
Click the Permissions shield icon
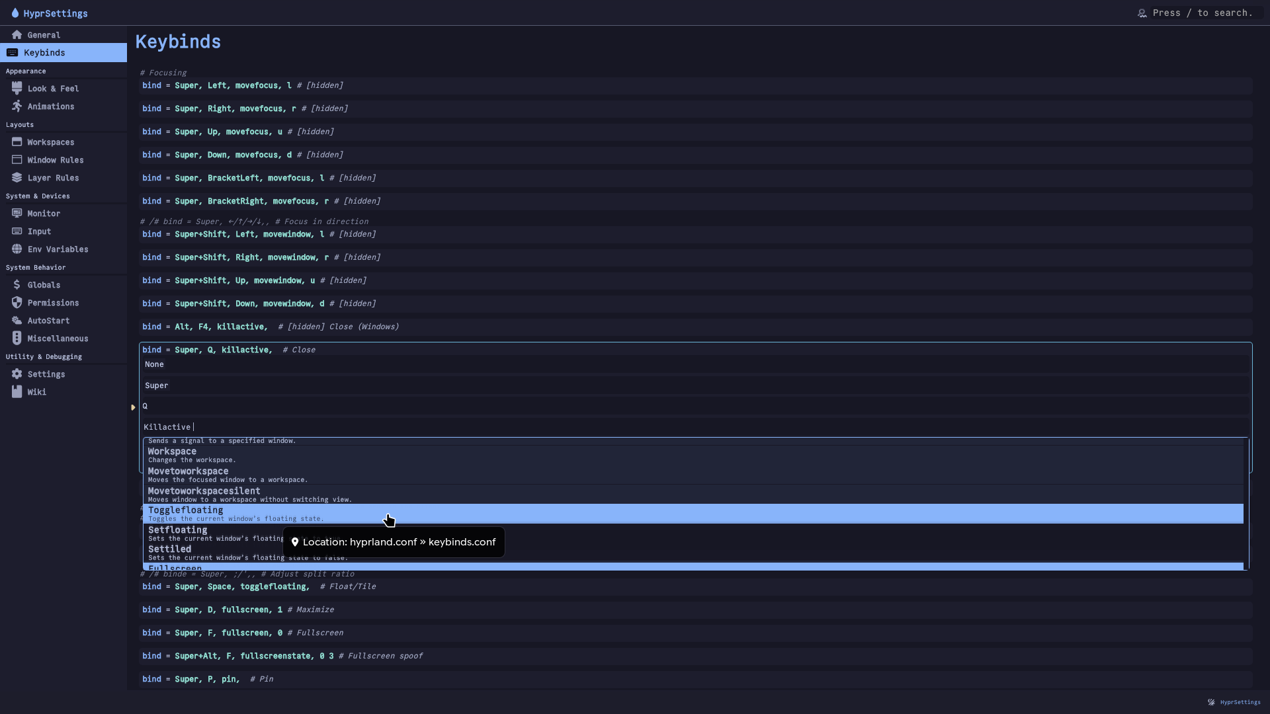(x=17, y=302)
